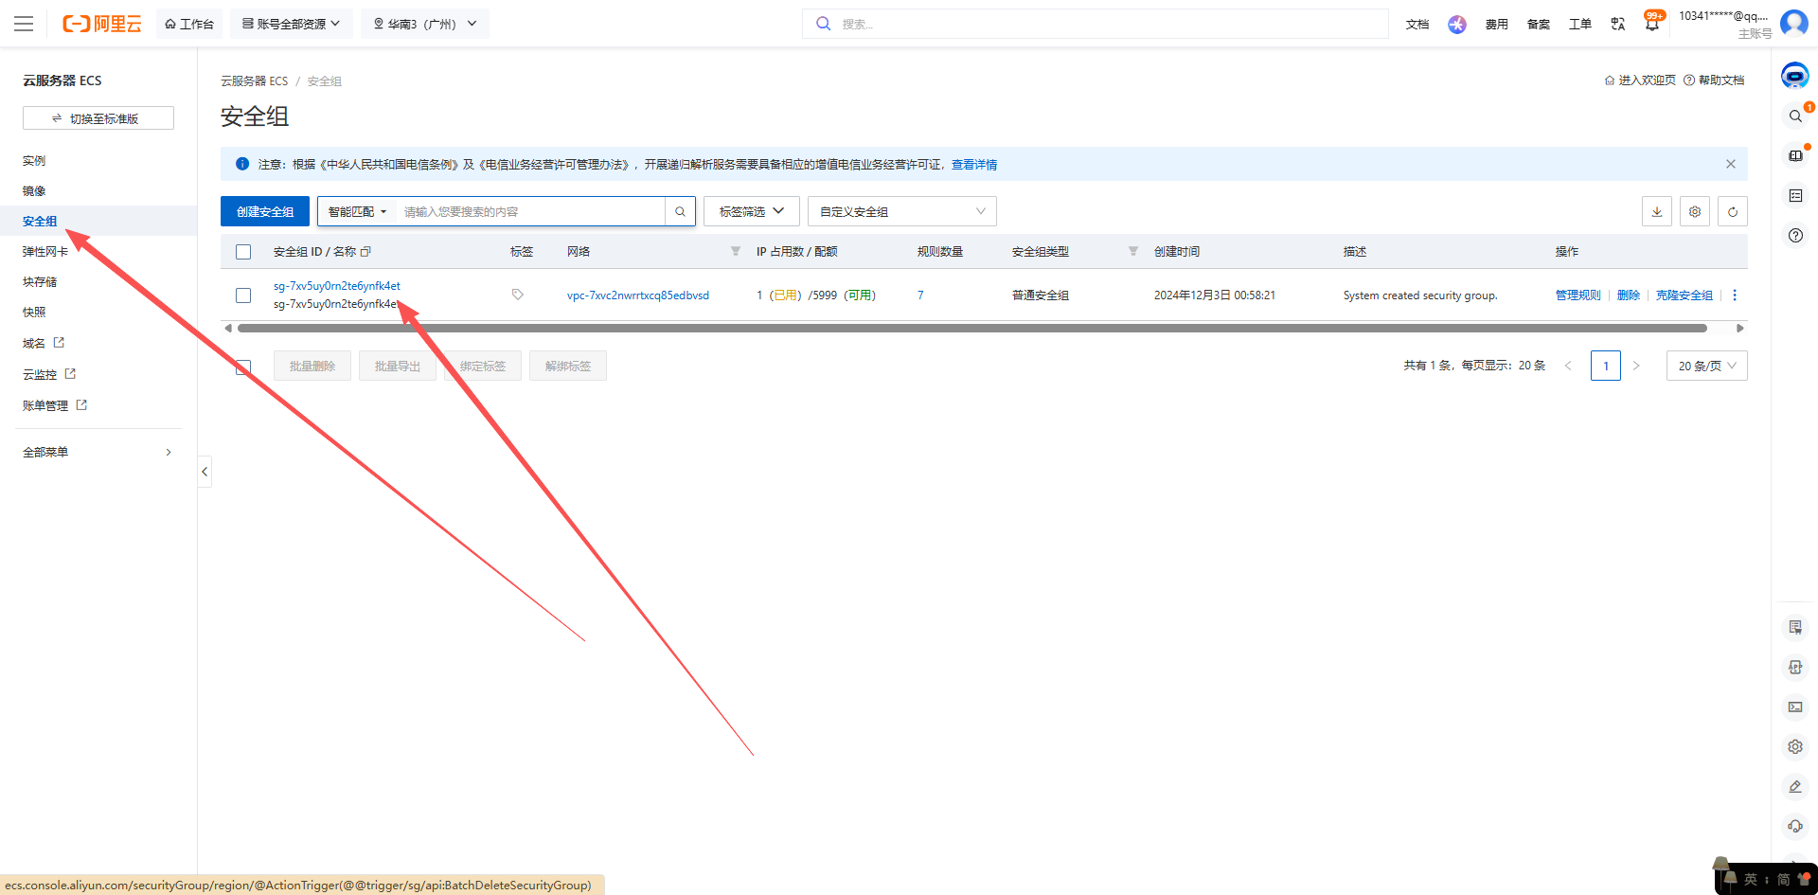
Task: Collapse the left sidebar
Action: (x=205, y=472)
